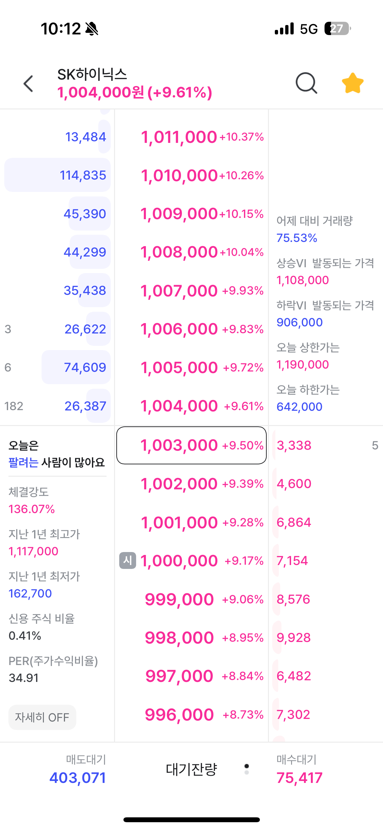383x830 pixels.
Task: Tap the gray 시 badge icon
Action: (x=127, y=560)
